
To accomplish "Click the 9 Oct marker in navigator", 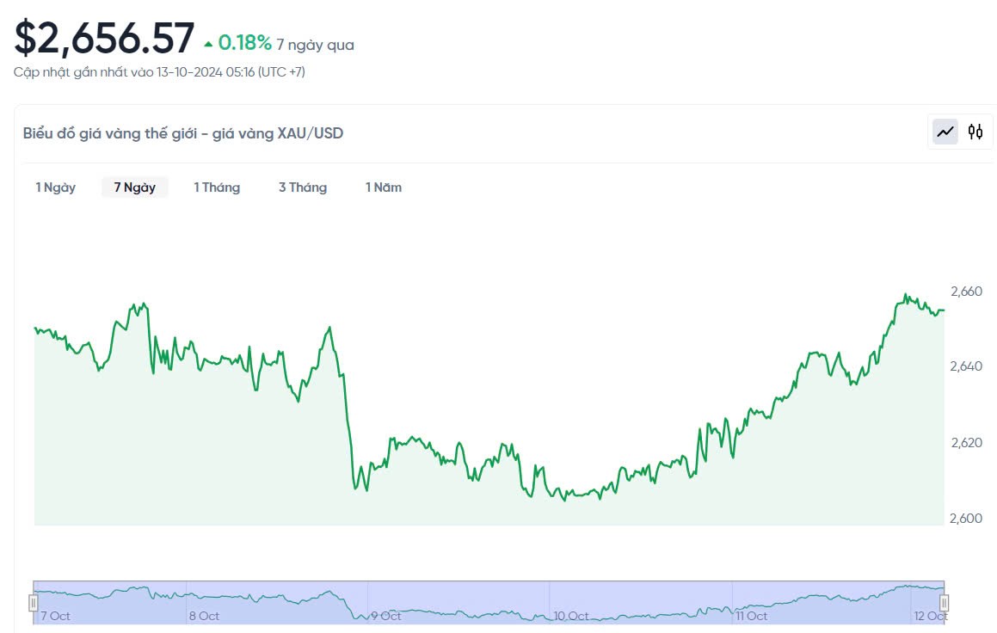I will click(x=386, y=616).
